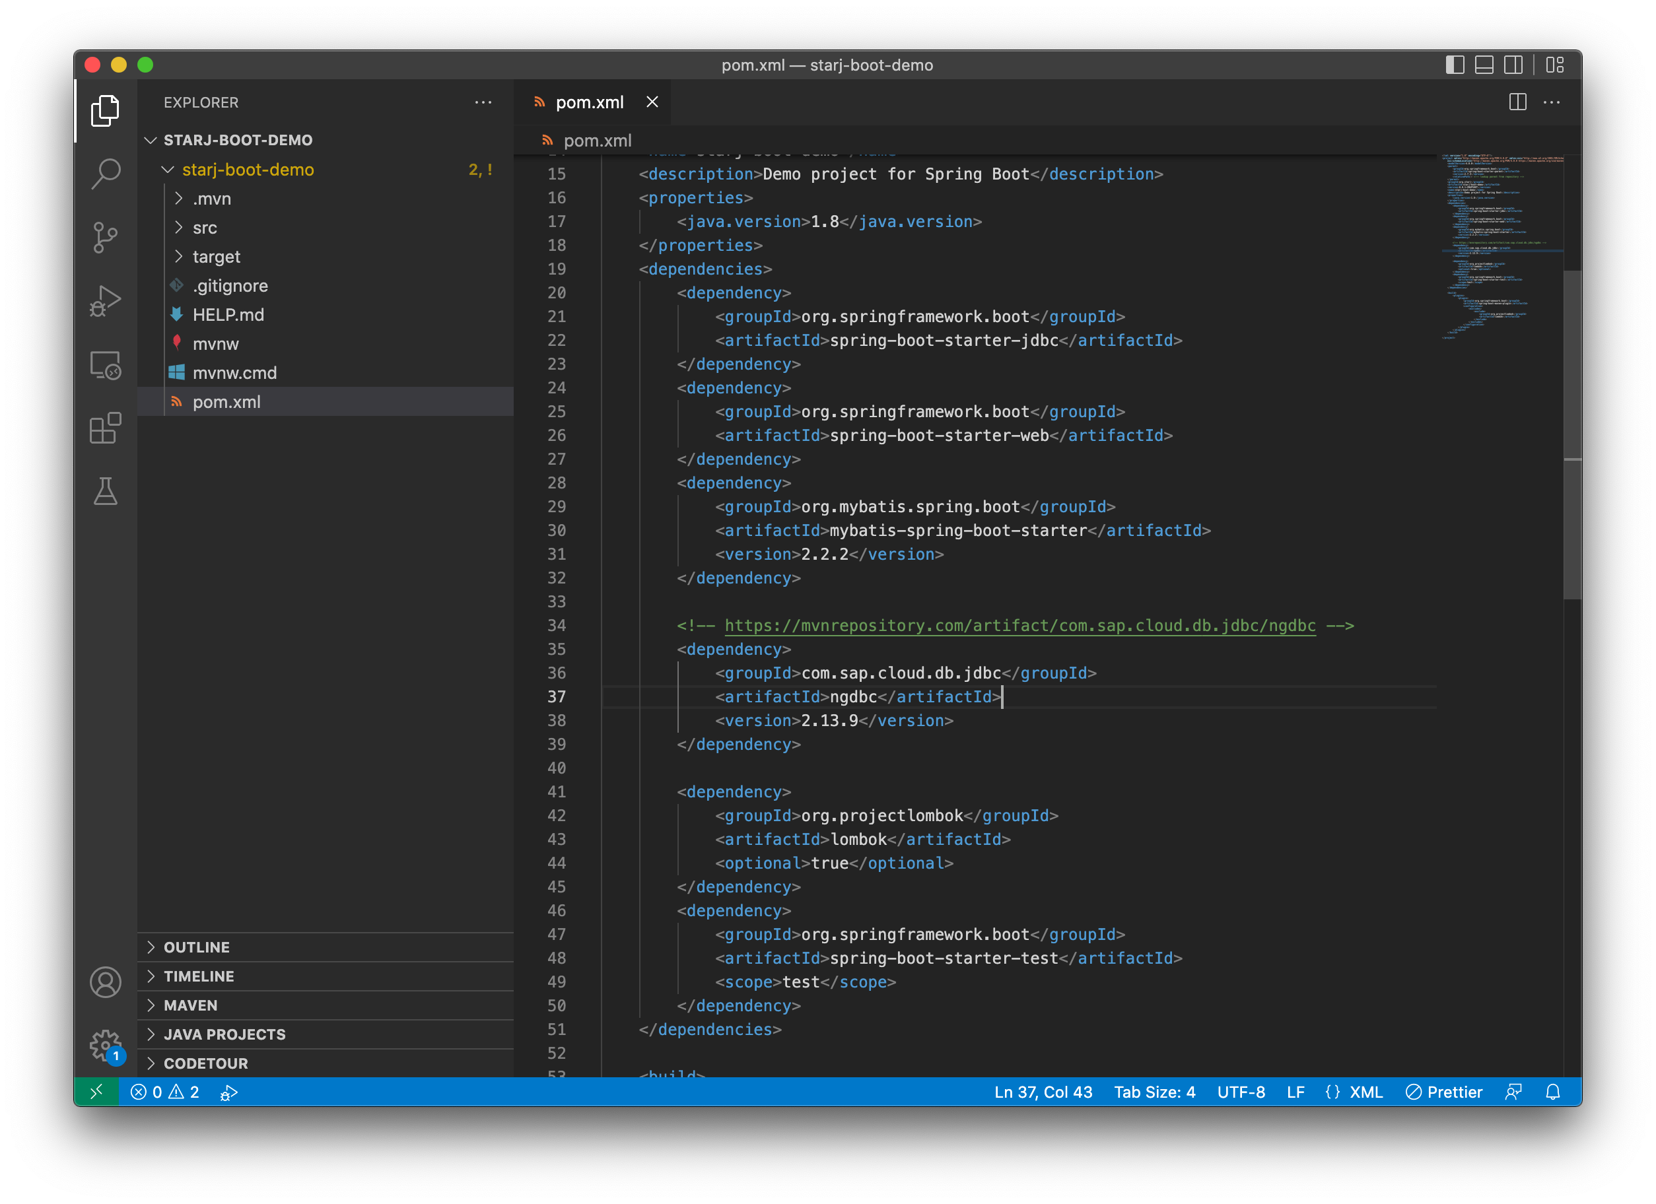
Task: Click the Manage gear icon
Action: coord(105,1045)
